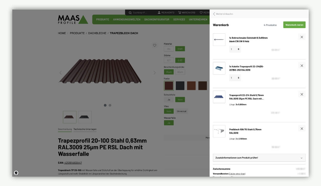Set Schutzfolie to Ja
321x186 pixels.
pos(169,100)
